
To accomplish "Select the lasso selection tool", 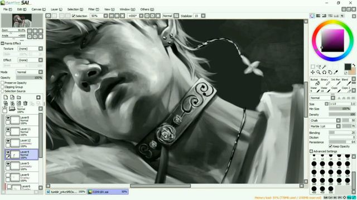I will [319, 67].
